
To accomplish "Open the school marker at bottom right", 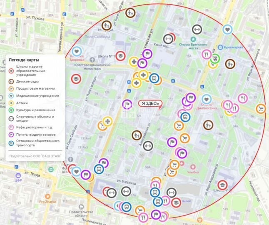I will pos(222,185).
